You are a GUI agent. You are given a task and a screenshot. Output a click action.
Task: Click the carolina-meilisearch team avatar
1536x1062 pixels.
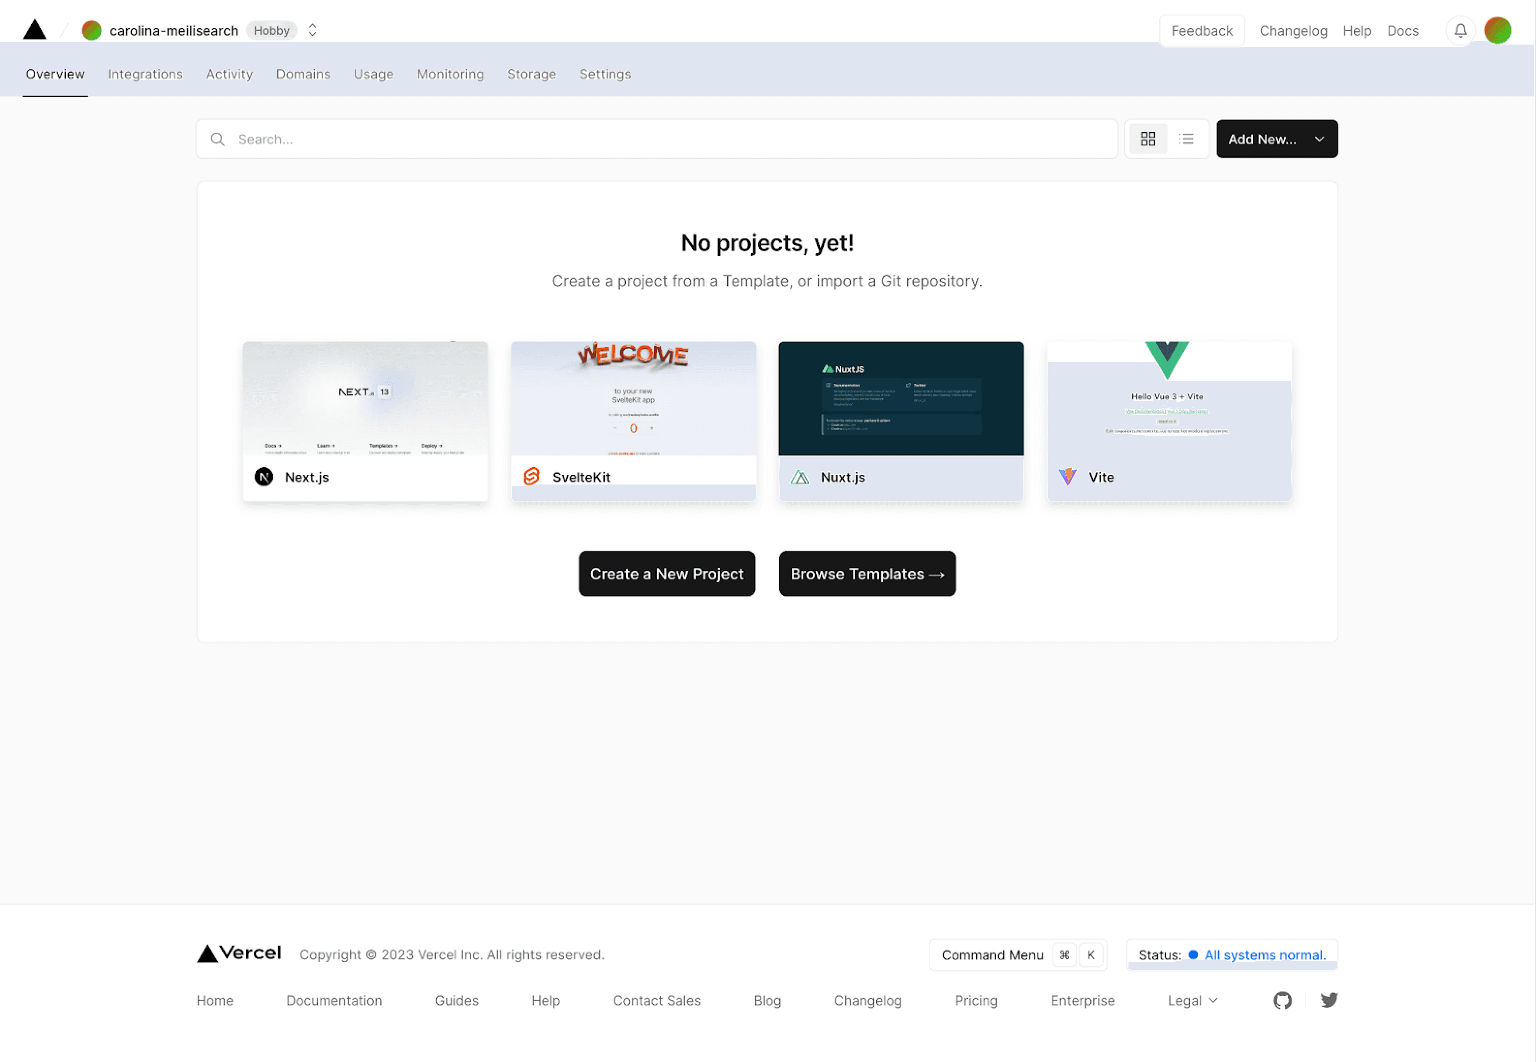[x=91, y=31]
